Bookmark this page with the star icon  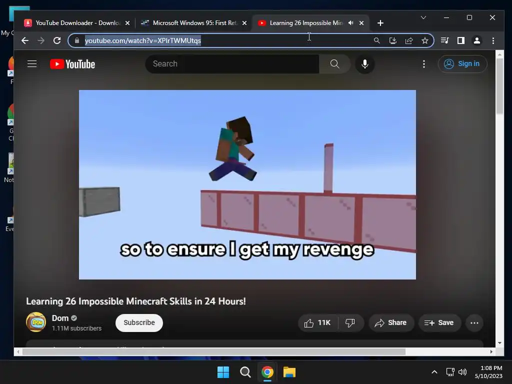(425, 40)
